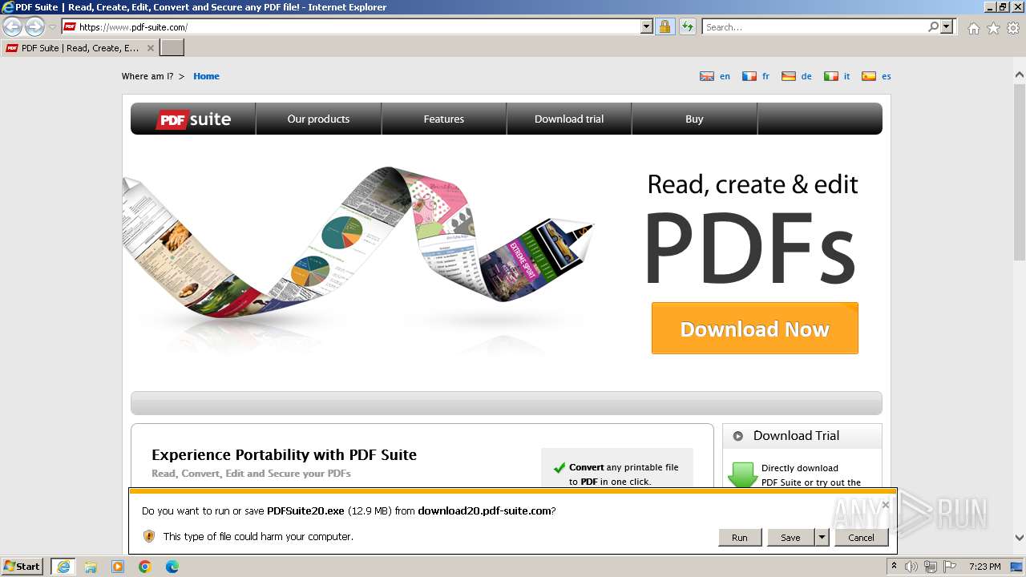Image resolution: width=1026 pixels, height=577 pixels.
Task: Click the UK flag icon
Action: pyautogui.click(x=707, y=76)
